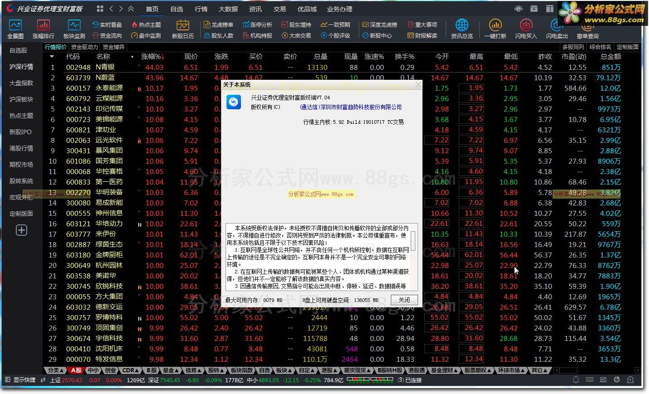Open the 首页 menu tab

pyautogui.click(x=152, y=9)
